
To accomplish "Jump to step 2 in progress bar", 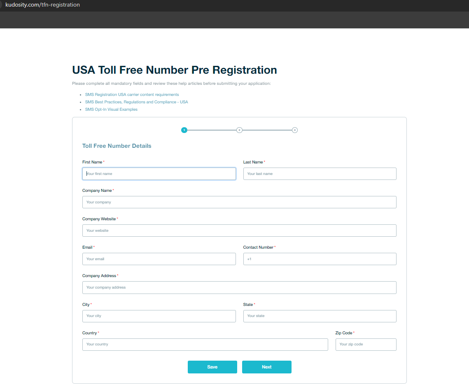I will pos(239,130).
